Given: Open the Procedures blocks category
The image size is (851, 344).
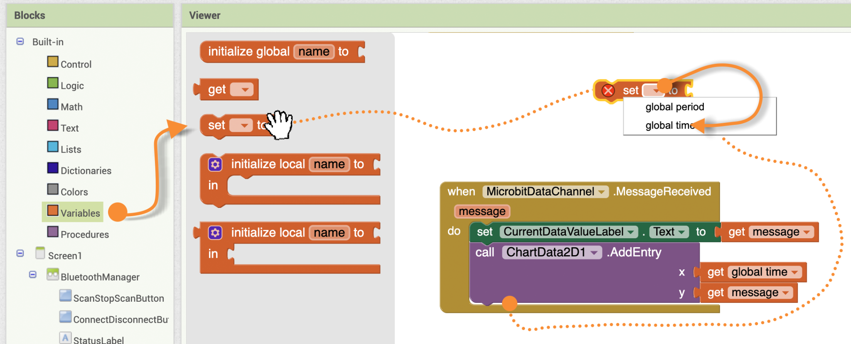Looking at the screenshot, I should pyautogui.click(x=85, y=234).
